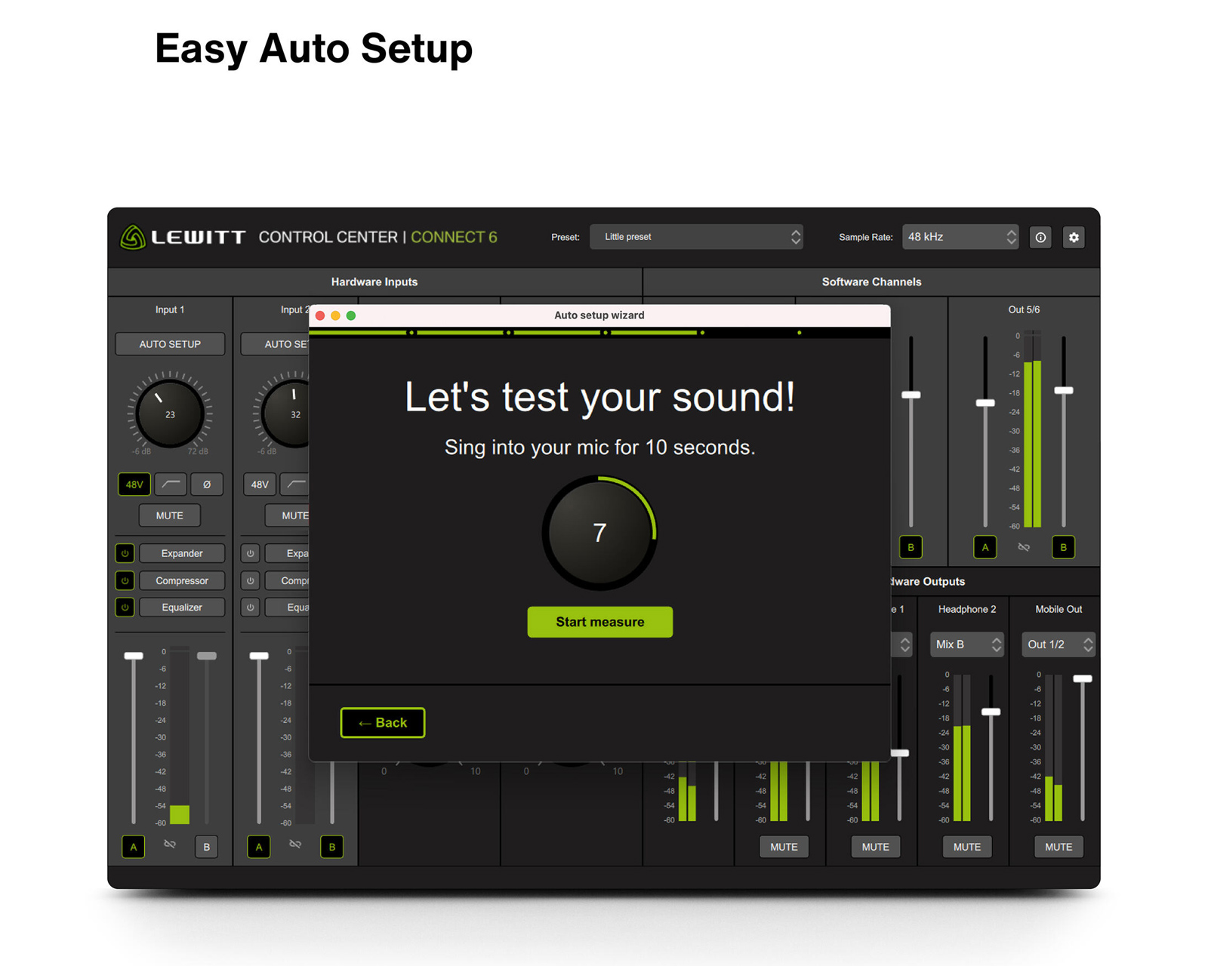1208x966 pixels.
Task: Open Mobile Out source Out 1/2 dropdown
Action: pyautogui.click(x=1059, y=645)
